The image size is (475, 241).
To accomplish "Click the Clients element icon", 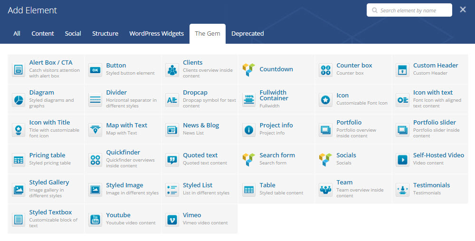I will [172, 70].
